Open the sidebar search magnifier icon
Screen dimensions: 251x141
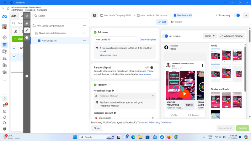(x=4, y=123)
